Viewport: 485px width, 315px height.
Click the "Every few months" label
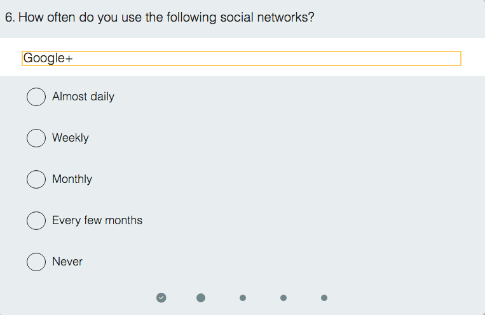tap(97, 220)
